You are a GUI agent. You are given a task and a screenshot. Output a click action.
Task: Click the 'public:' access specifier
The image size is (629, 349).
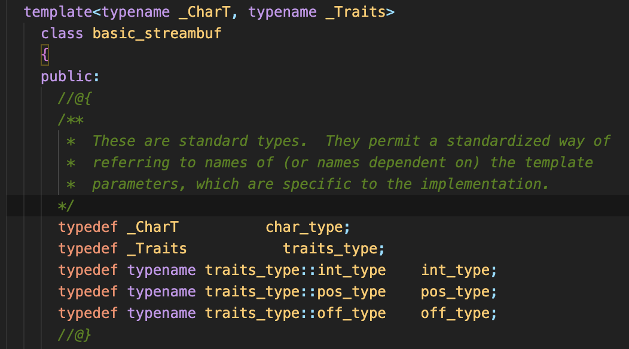tap(70, 76)
